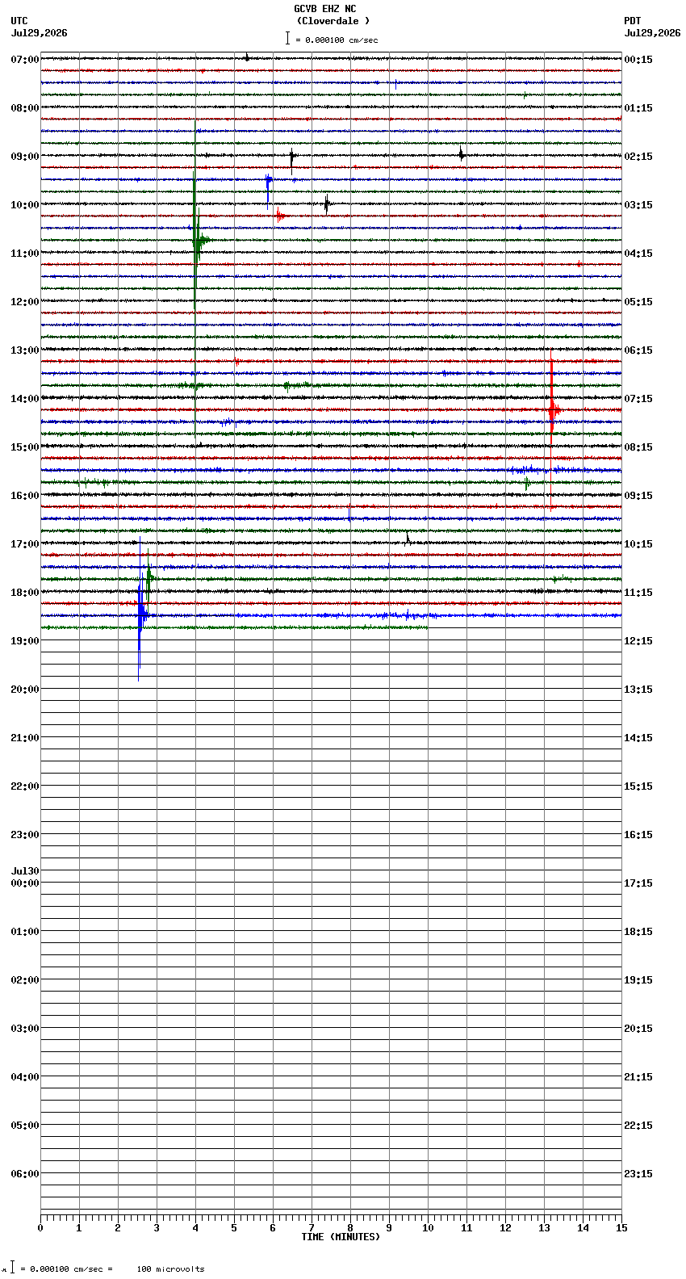Click the 03:00 UTC time label
Viewport: 686px width, 1279px height.
point(25,1029)
